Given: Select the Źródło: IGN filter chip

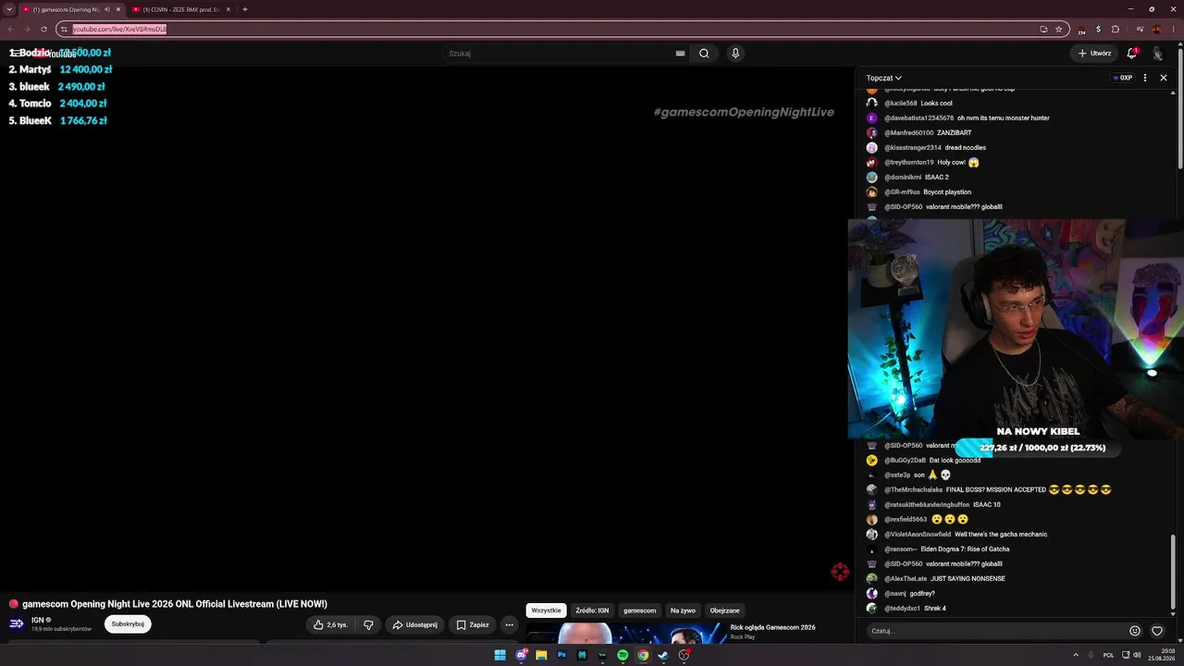Looking at the screenshot, I should [592, 610].
